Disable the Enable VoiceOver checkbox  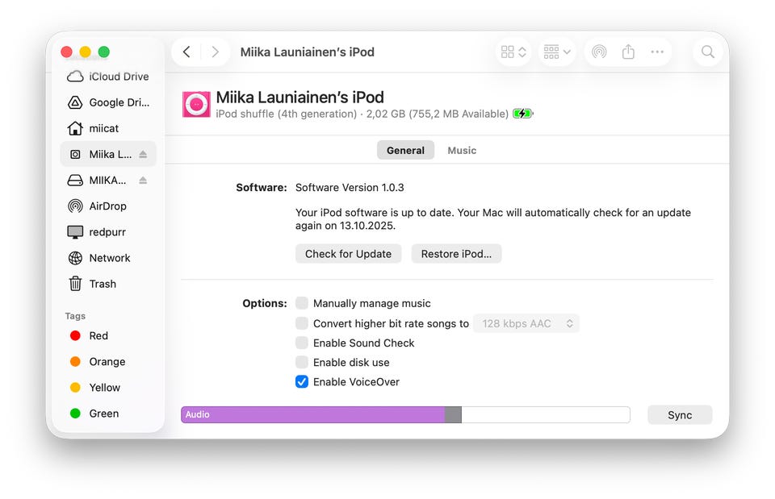pos(302,381)
